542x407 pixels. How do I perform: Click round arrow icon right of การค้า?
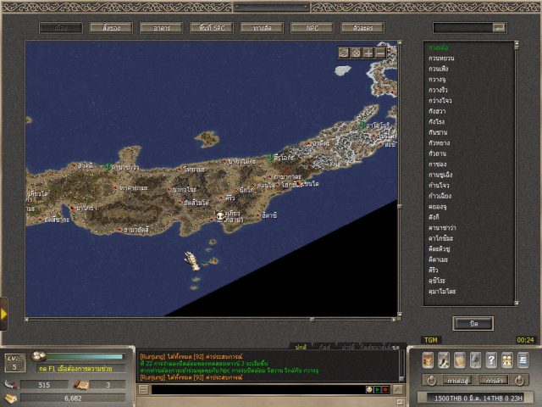pyautogui.click(x=519, y=380)
